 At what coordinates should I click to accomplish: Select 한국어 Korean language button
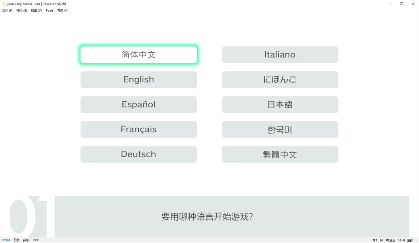tap(280, 129)
